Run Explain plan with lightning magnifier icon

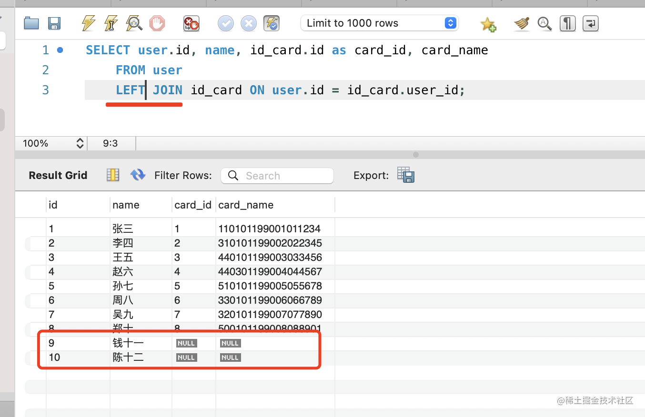coord(134,23)
